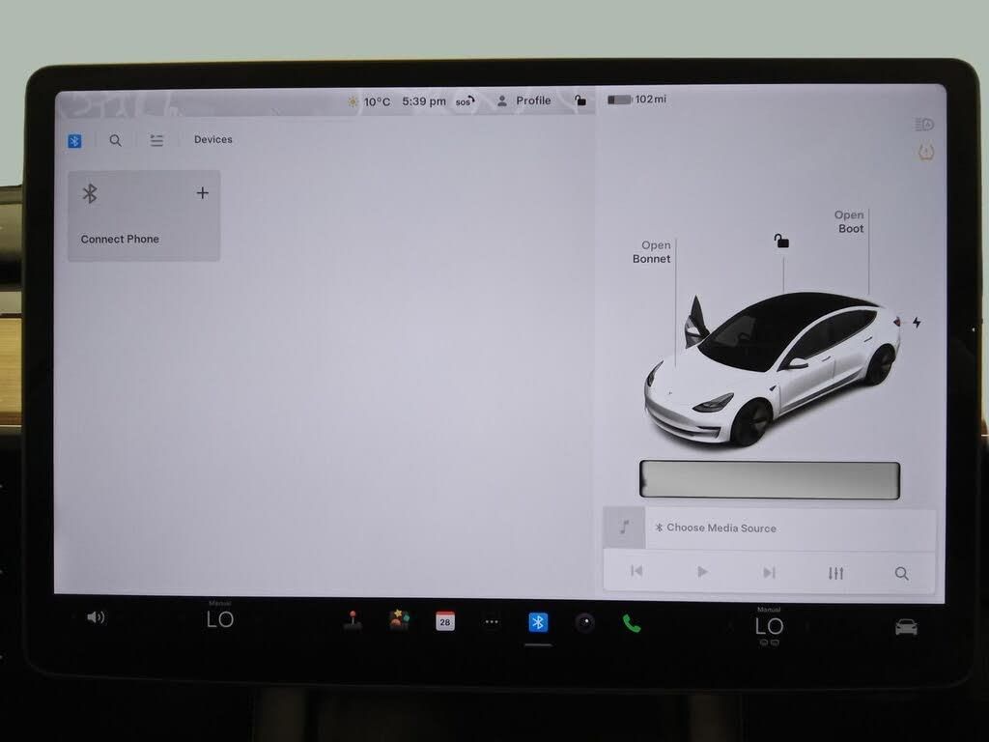Select the Devices tab
Viewport: 989px width, 742px height.
click(213, 139)
